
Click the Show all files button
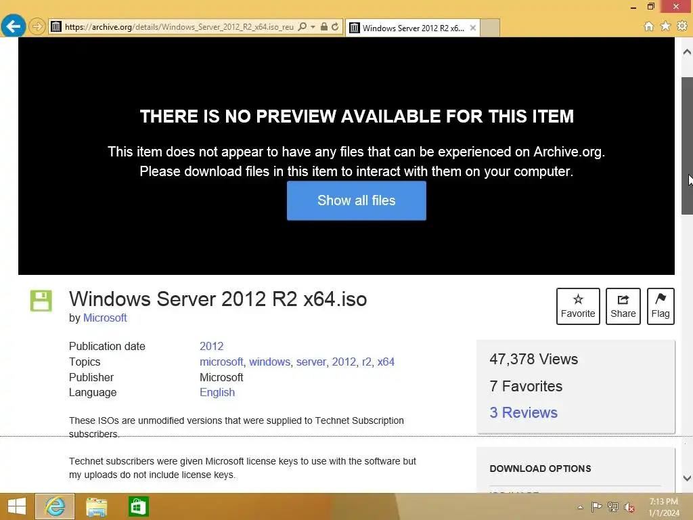tap(356, 200)
